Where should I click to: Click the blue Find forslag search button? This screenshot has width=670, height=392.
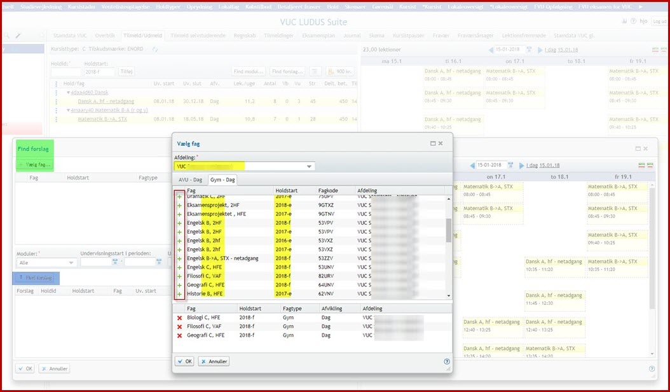click(36, 278)
